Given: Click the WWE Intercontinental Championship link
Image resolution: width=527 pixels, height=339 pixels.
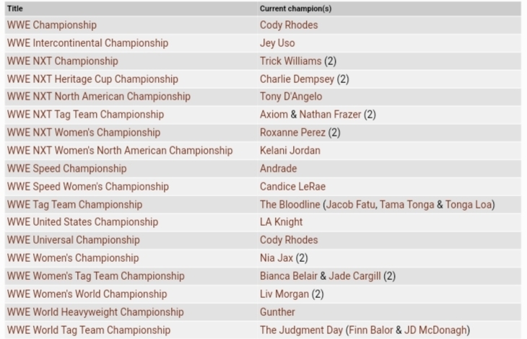Looking at the screenshot, I should [87, 43].
